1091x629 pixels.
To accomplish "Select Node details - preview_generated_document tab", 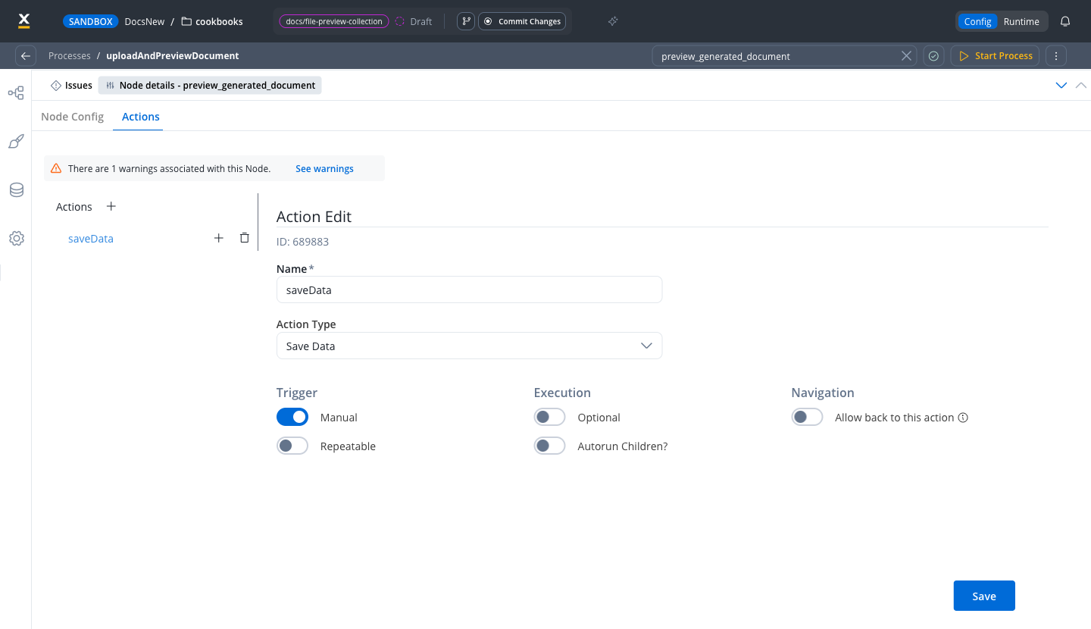I will point(210,86).
